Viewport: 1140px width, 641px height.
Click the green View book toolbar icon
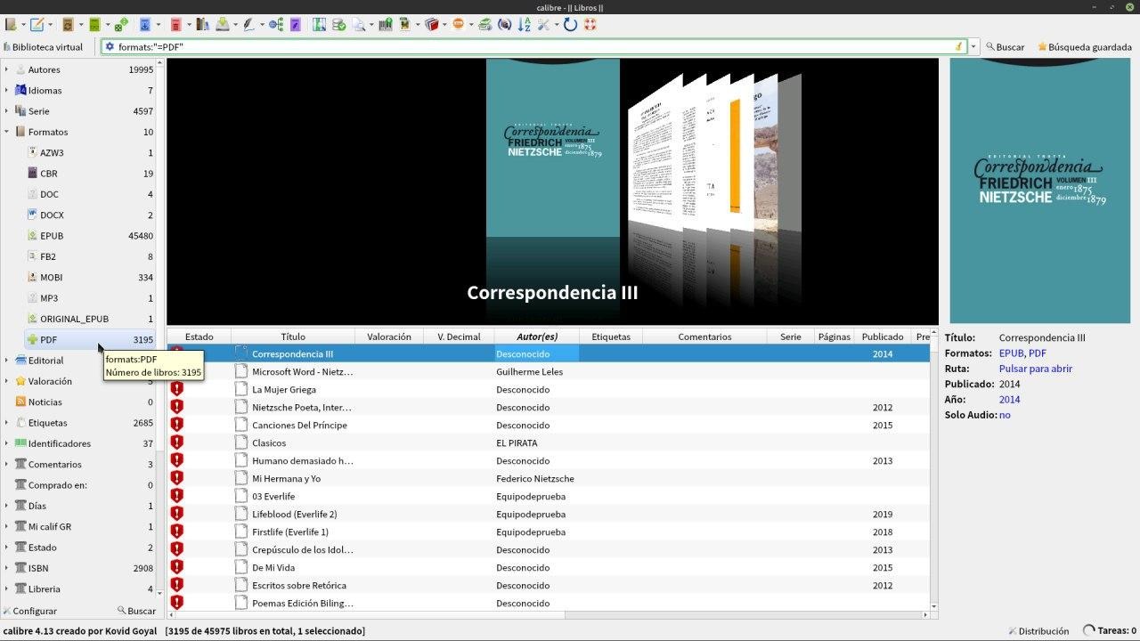pyautogui.click(x=94, y=24)
